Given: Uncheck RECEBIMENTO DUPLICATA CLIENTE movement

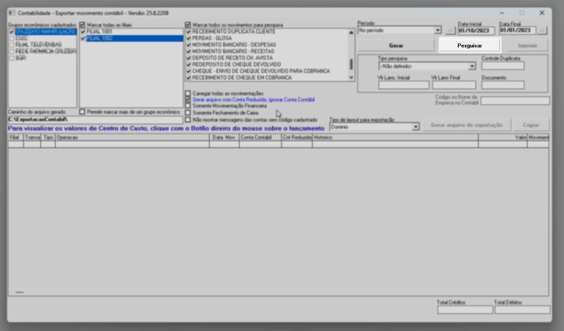Looking at the screenshot, I should click(189, 32).
